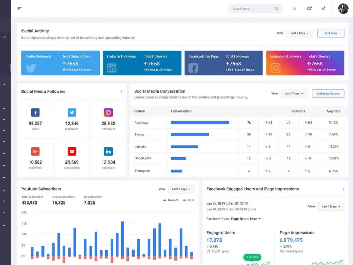The height and width of the screenshot is (265, 353).
Task: Open the Page Name Here dropdown
Action: pyautogui.click(x=246, y=219)
